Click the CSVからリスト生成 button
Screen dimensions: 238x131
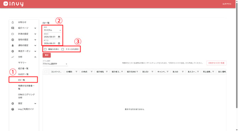tap(216, 63)
